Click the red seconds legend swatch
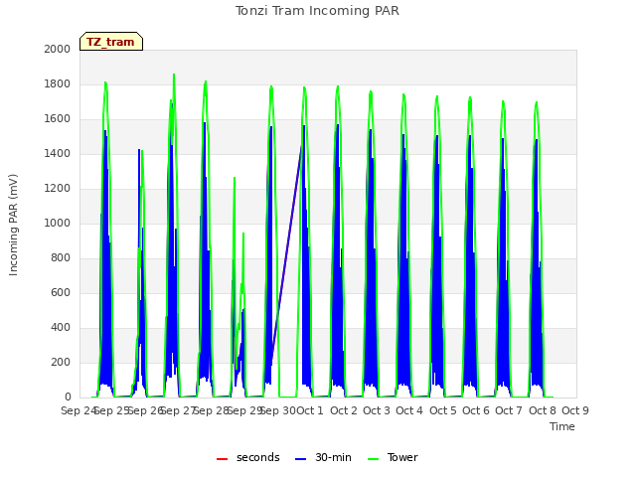 click(222, 459)
